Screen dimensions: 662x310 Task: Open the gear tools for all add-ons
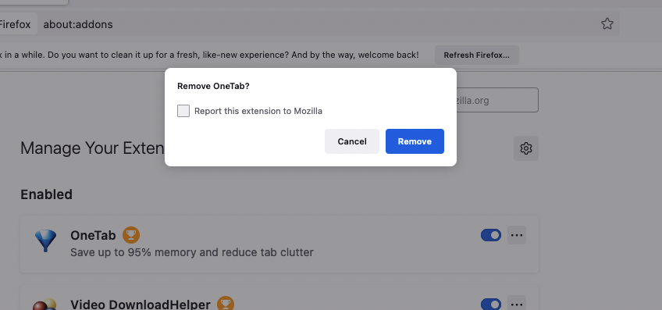525,148
